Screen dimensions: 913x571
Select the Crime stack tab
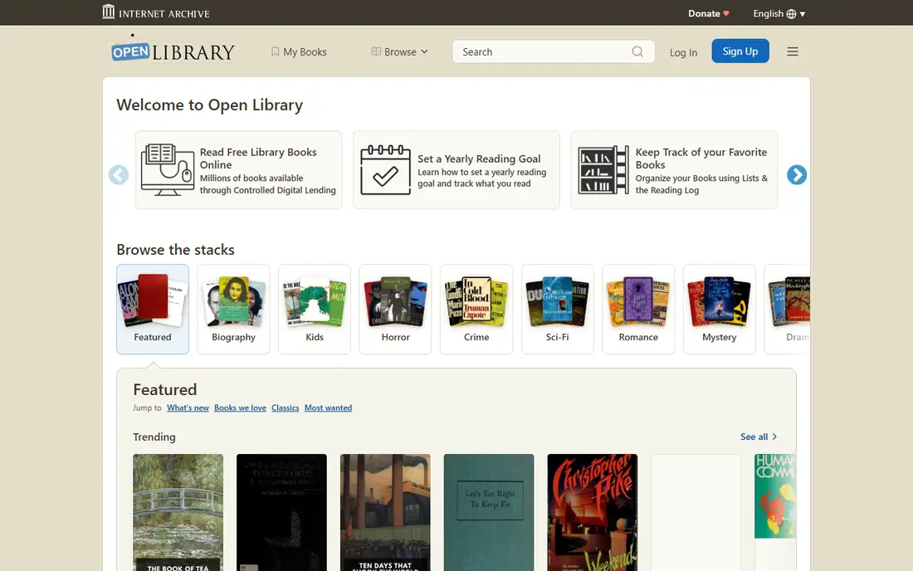[476, 309]
